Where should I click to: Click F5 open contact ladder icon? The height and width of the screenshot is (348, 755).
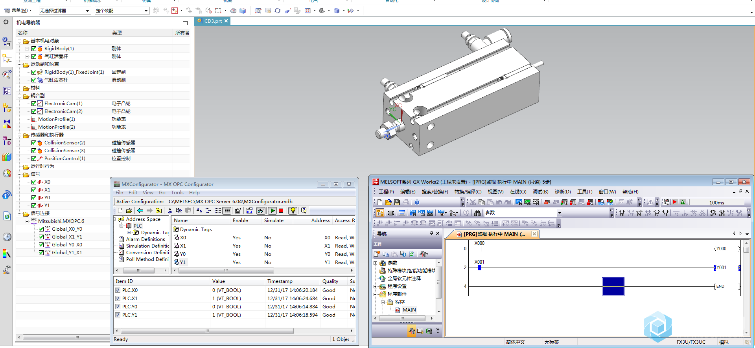622,213
